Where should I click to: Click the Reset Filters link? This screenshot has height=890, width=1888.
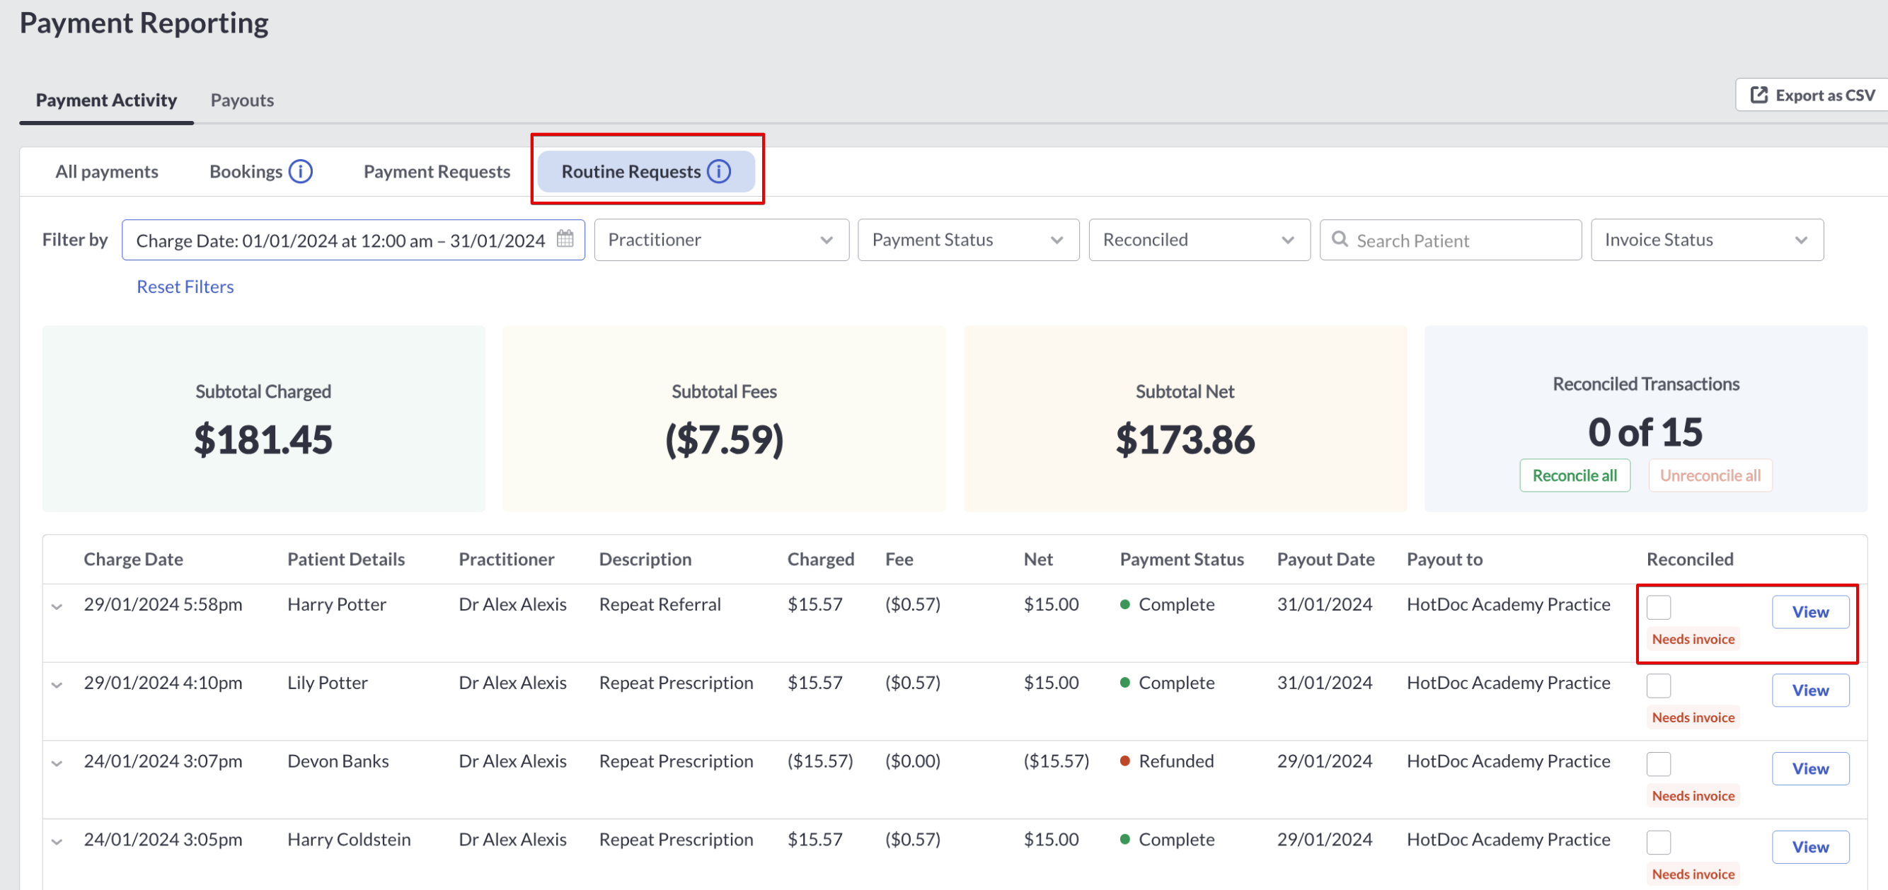(x=185, y=287)
